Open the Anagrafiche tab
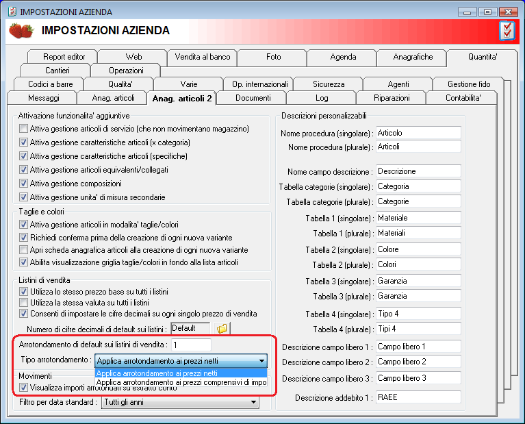Image resolution: width=525 pixels, height=424 pixels. [413, 57]
